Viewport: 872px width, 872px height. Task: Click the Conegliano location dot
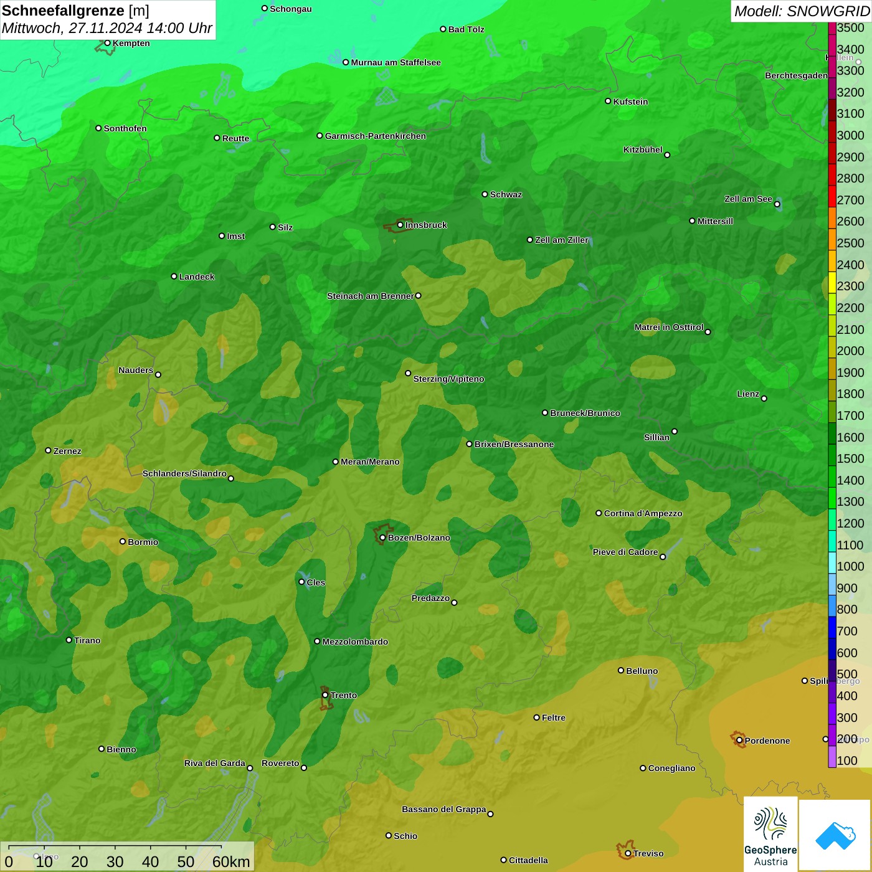tap(643, 768)
